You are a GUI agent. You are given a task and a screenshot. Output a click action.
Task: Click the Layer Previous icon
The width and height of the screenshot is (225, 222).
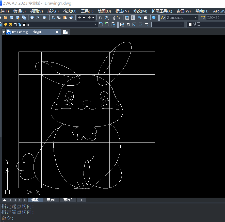click(107, 24)
